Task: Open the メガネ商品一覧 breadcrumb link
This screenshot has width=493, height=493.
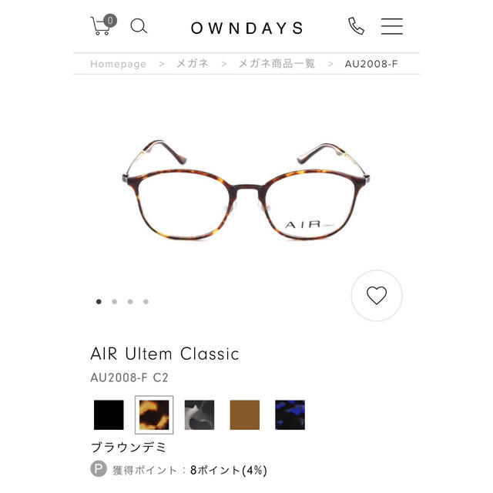Action: 277,64
